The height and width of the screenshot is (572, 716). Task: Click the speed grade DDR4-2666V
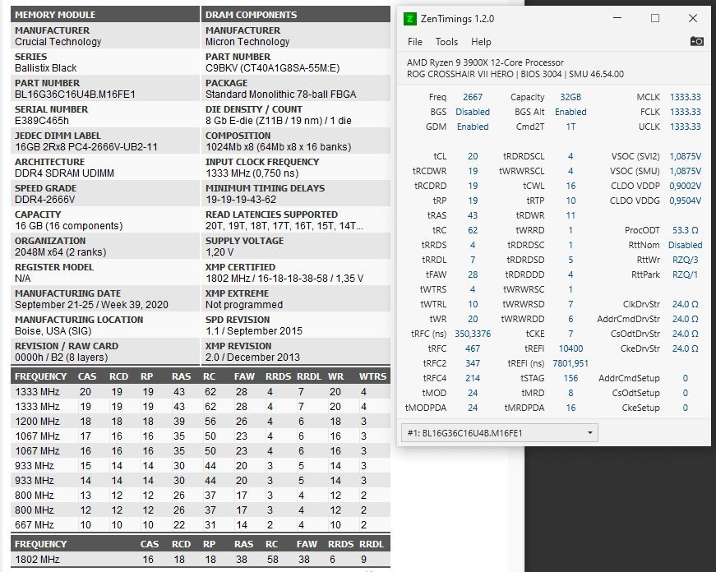[44, 200]
